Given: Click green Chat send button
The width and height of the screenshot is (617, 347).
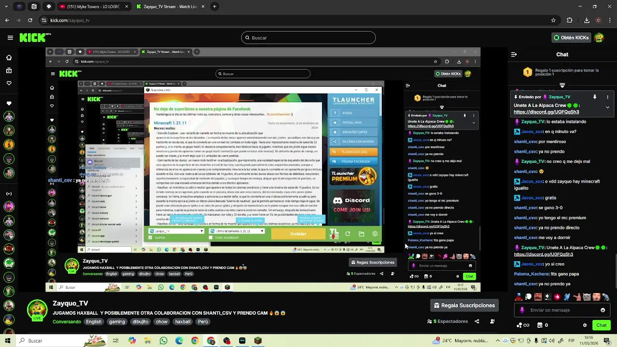Looking at the screenshot, I should point(602,325).
